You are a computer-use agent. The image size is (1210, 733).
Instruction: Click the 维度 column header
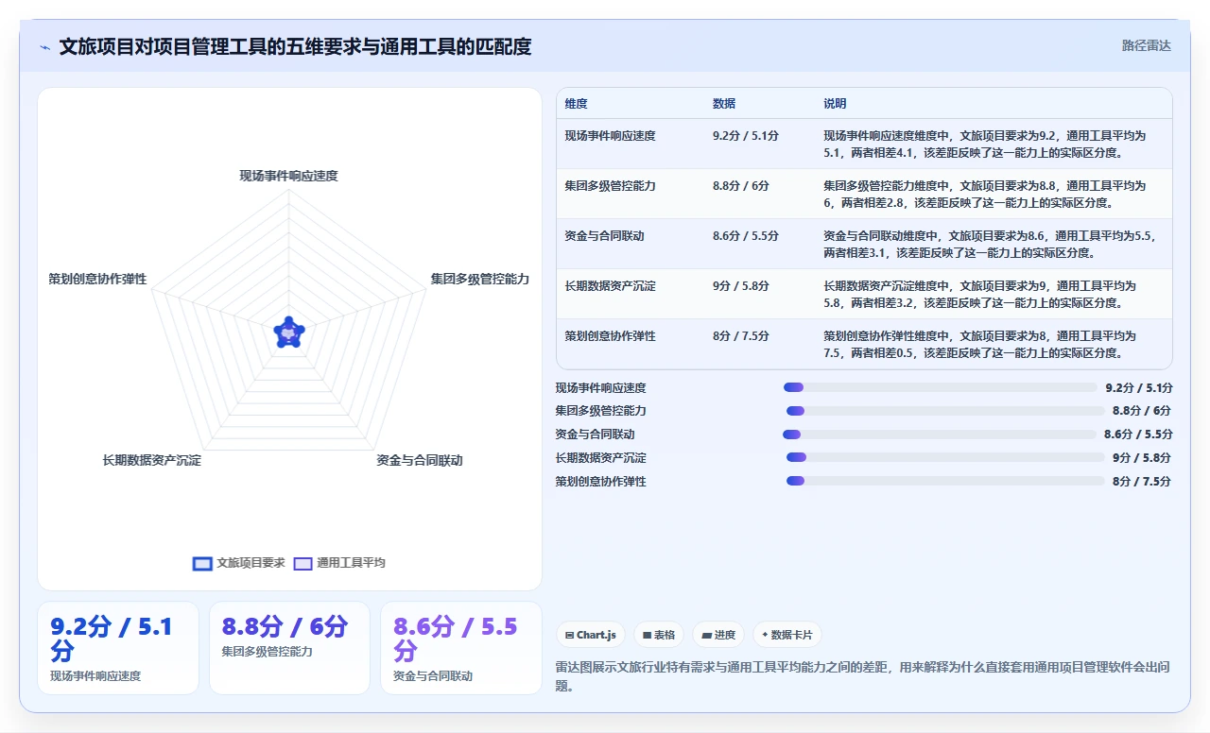[577, 104]
